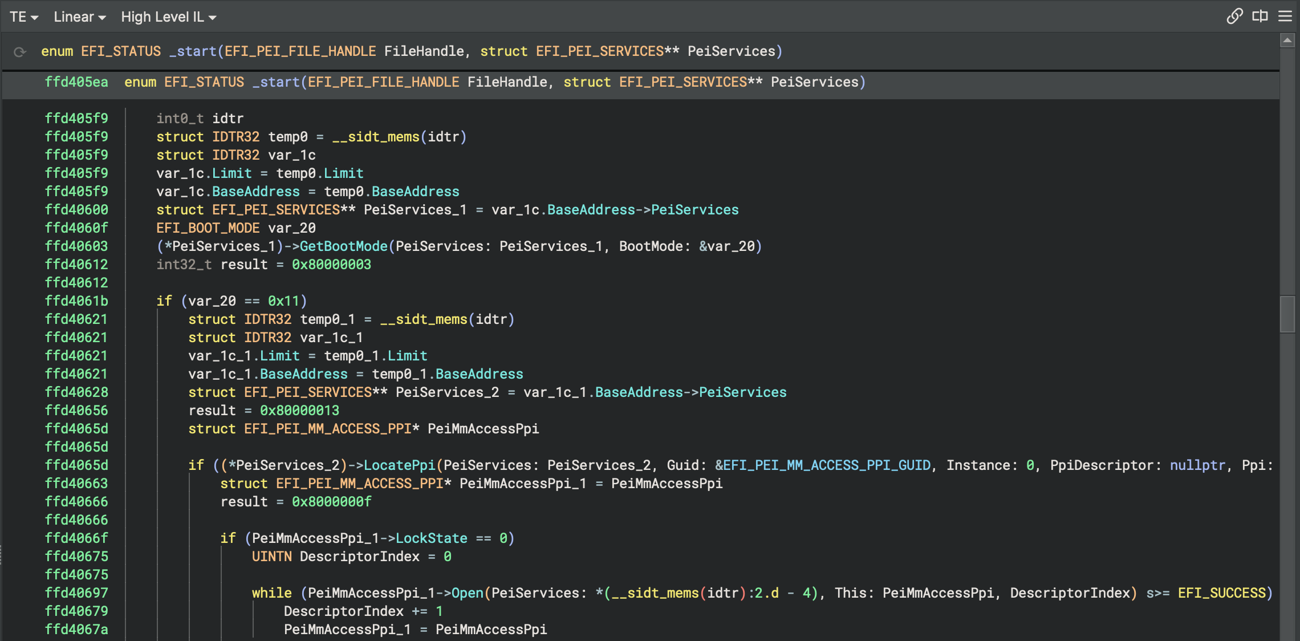Click the __sidt_mems intrinsic on first line
This screenshot has height=641, width=1300.
pos(376,137)
